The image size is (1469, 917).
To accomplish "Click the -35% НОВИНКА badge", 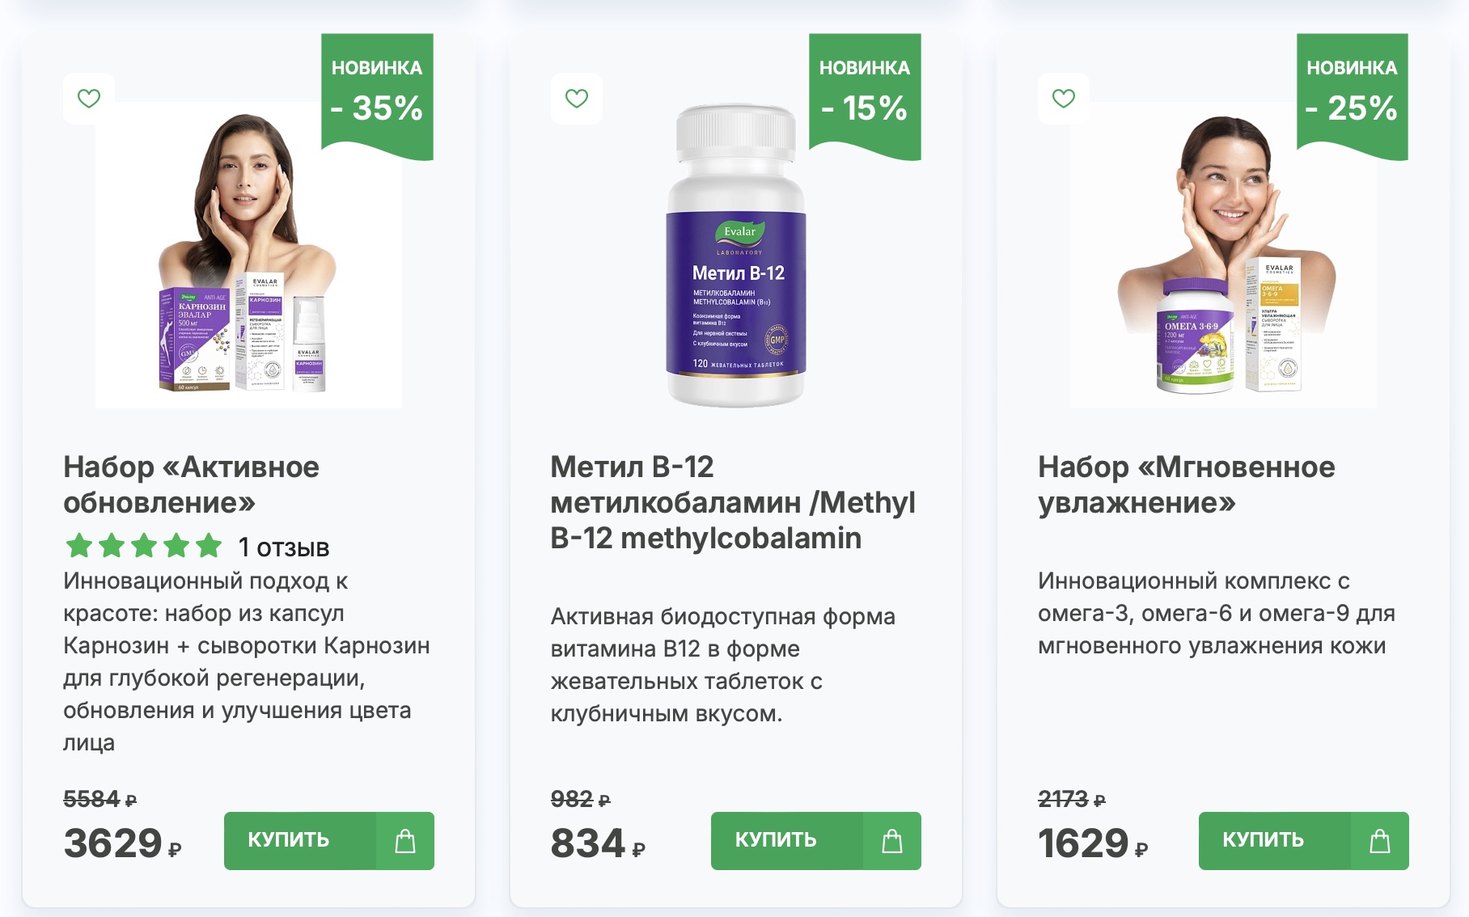I will [378, 96].
